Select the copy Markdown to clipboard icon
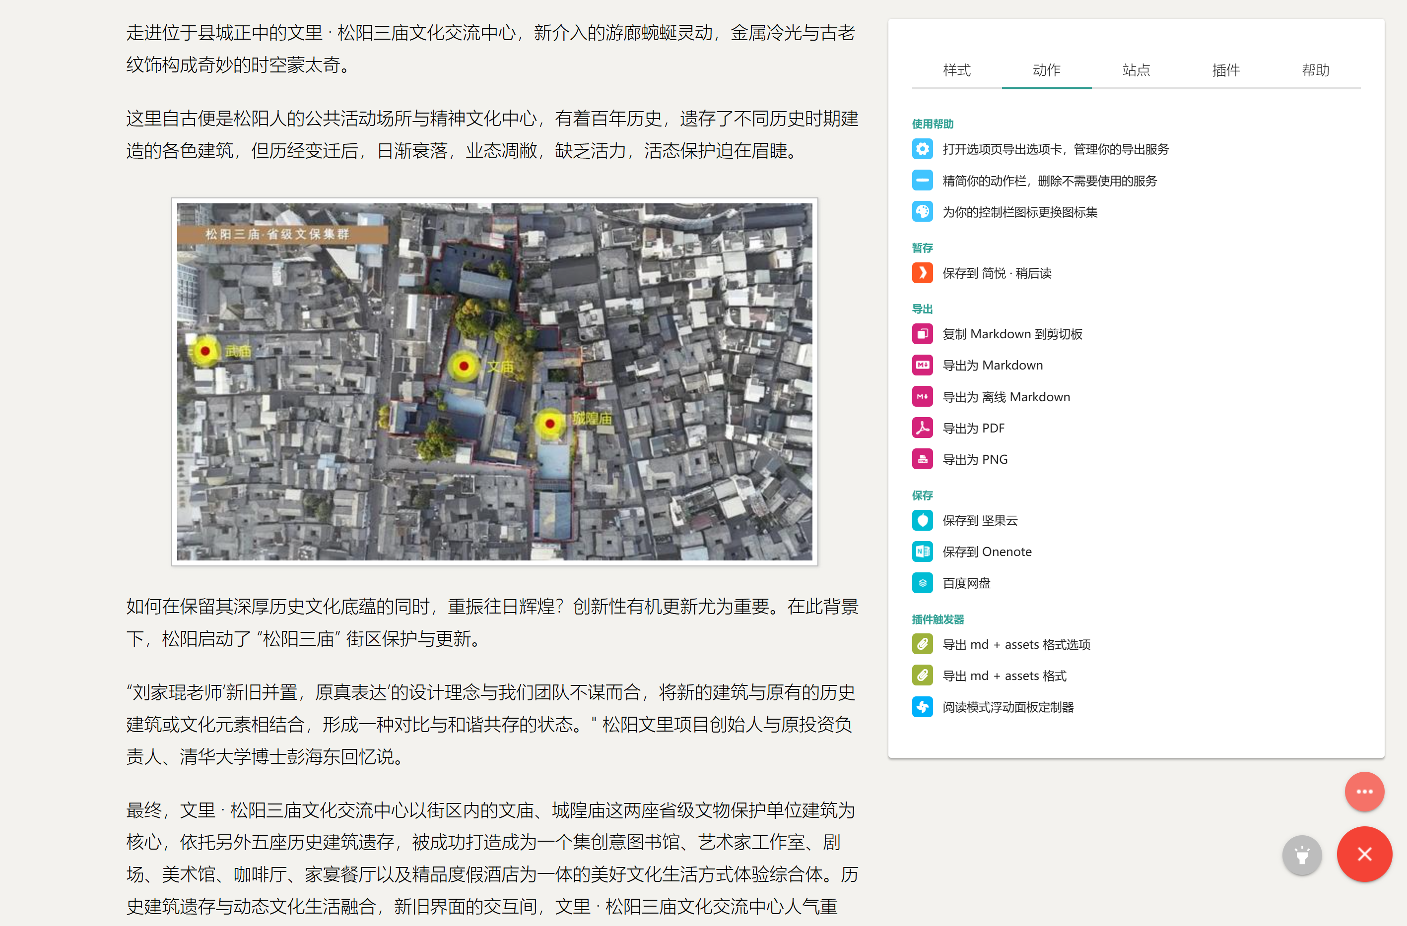Image resolution: width=1407 pixels, height=926 pixels. coord(922,334)
